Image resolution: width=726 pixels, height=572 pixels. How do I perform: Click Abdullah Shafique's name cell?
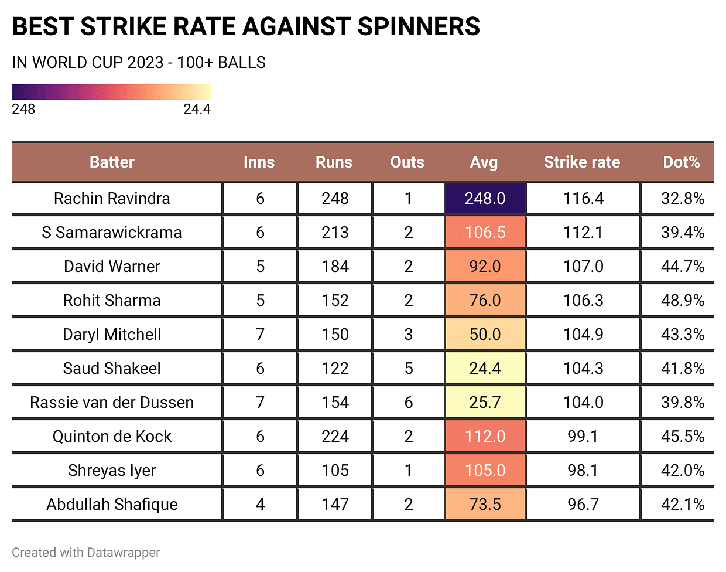[112, 505]
